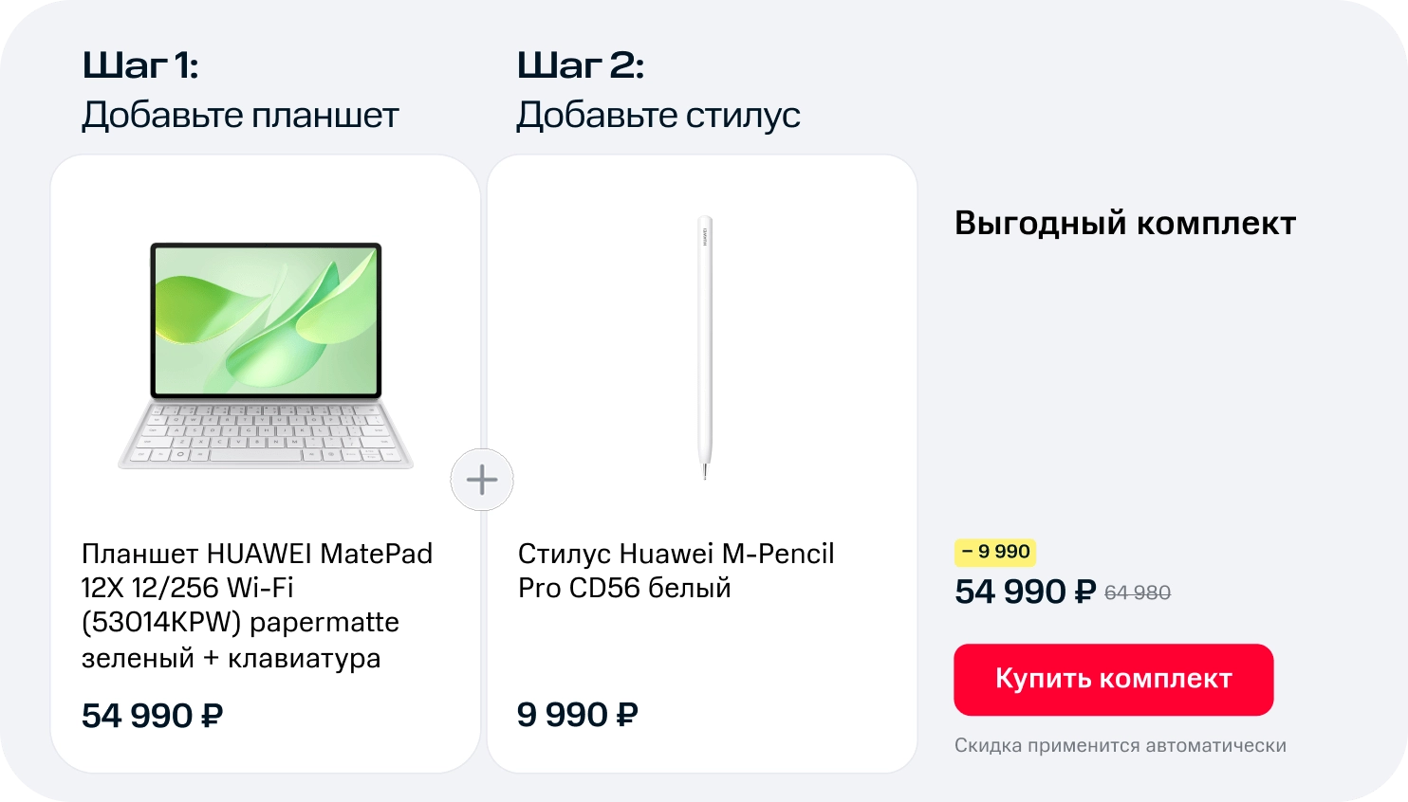The width and height of the screenshot is (1408, 802).
Task: Open the Huawei M-Pencil Pro CD56 title
Action: point(676,571)
